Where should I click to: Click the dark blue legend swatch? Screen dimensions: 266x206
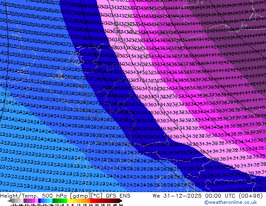(39, 201)
